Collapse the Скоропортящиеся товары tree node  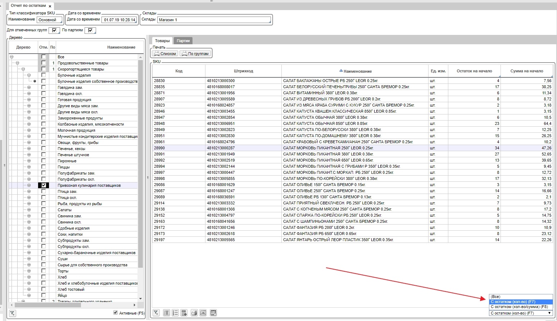click(23, 69)
